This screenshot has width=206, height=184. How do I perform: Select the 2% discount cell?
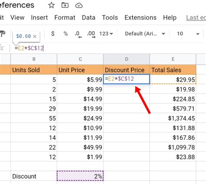80,176
